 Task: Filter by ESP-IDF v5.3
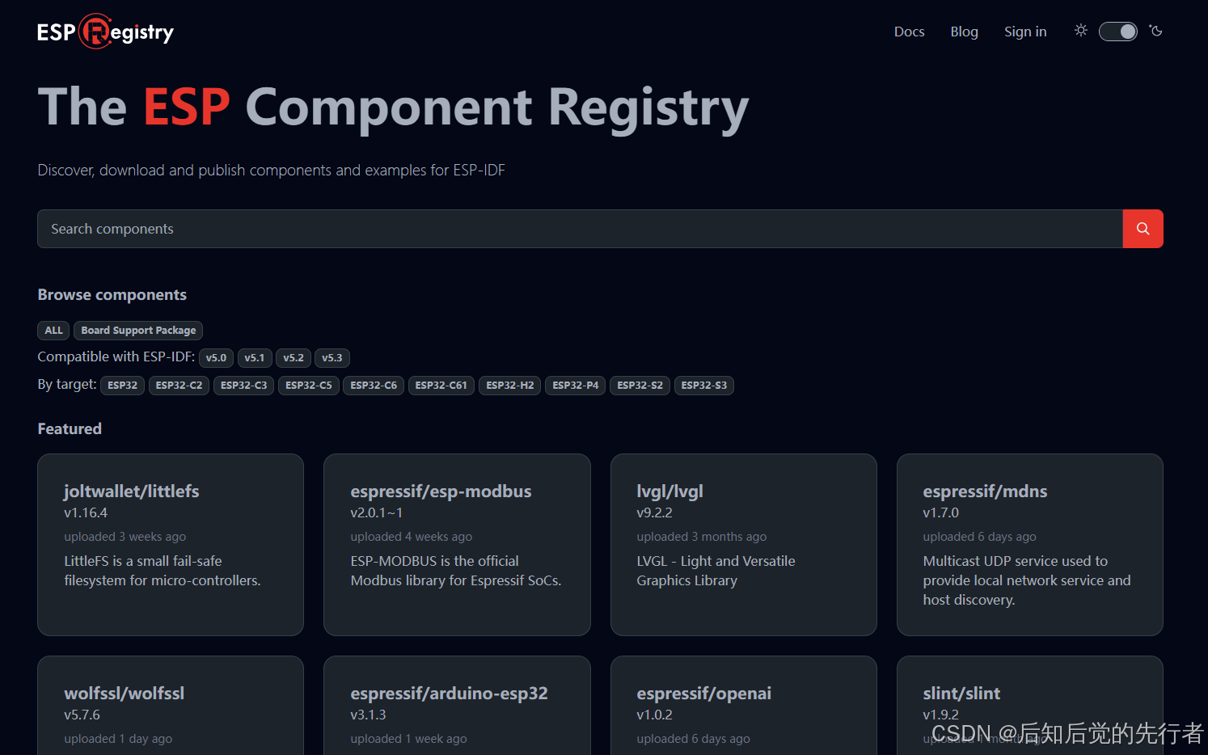[x=332, y=358]
